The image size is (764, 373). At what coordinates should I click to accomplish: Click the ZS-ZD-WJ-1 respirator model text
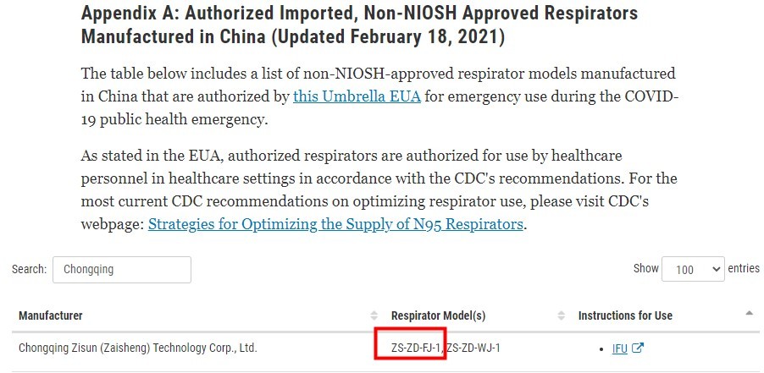[473, 348]
